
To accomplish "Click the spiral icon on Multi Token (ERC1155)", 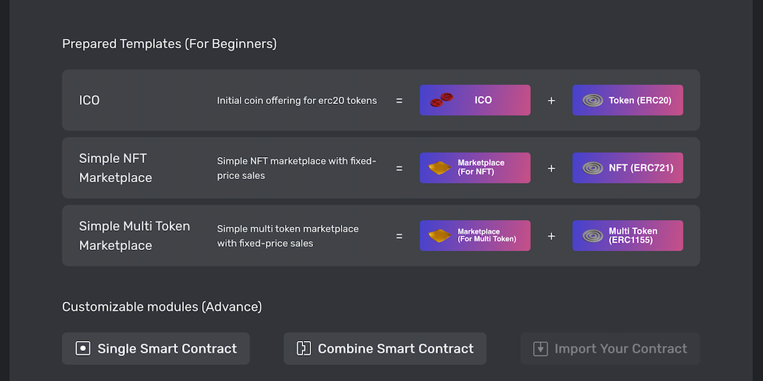I will [x=593, y=236].
